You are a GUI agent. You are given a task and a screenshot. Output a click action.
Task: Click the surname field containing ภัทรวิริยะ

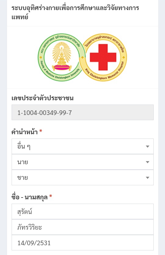(82, 227)
